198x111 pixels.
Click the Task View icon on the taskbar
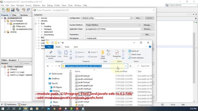pyautogui.click(x=14, y=109)
